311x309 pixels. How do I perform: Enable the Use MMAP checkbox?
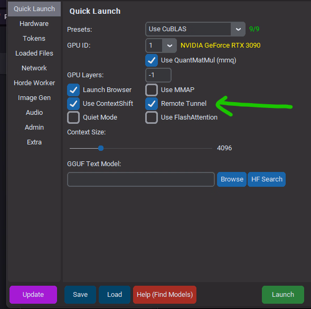tap(152, 90)
